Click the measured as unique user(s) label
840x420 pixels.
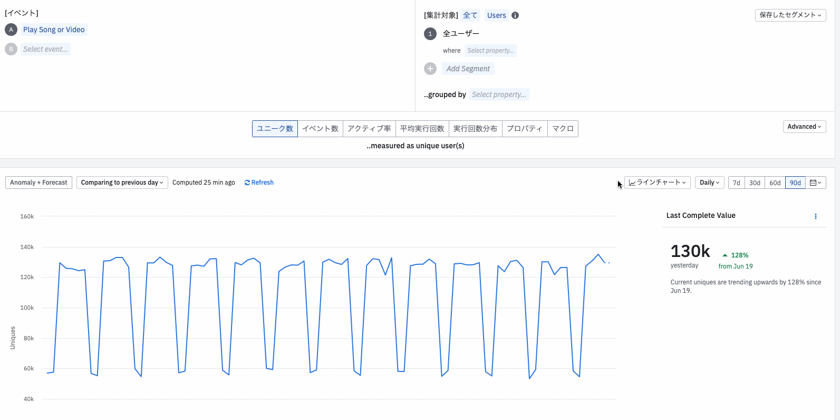coord(416,146)
